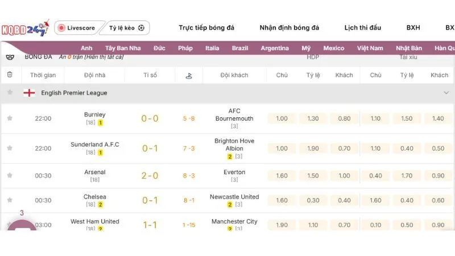Open the Nhận định bóng đá menu
The width and height of the screenshot is (455, 256).
(x=289, y=28)
